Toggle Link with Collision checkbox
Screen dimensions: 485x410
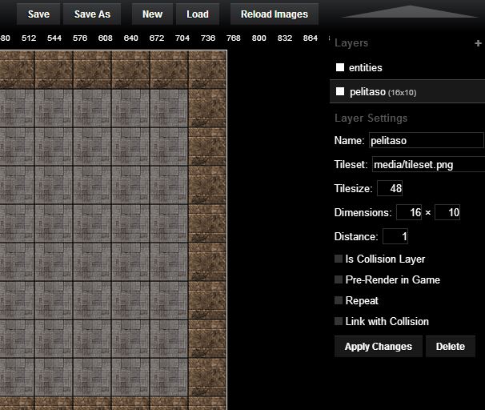click(339, 322)
